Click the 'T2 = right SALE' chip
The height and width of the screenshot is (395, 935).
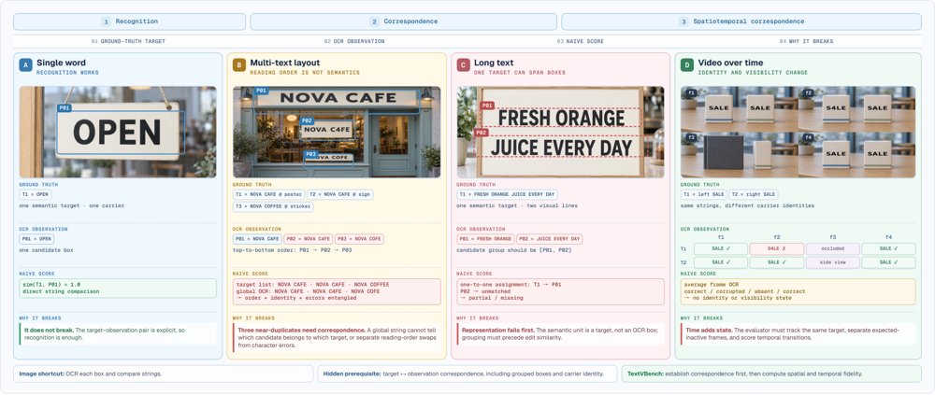pos(755,195)
